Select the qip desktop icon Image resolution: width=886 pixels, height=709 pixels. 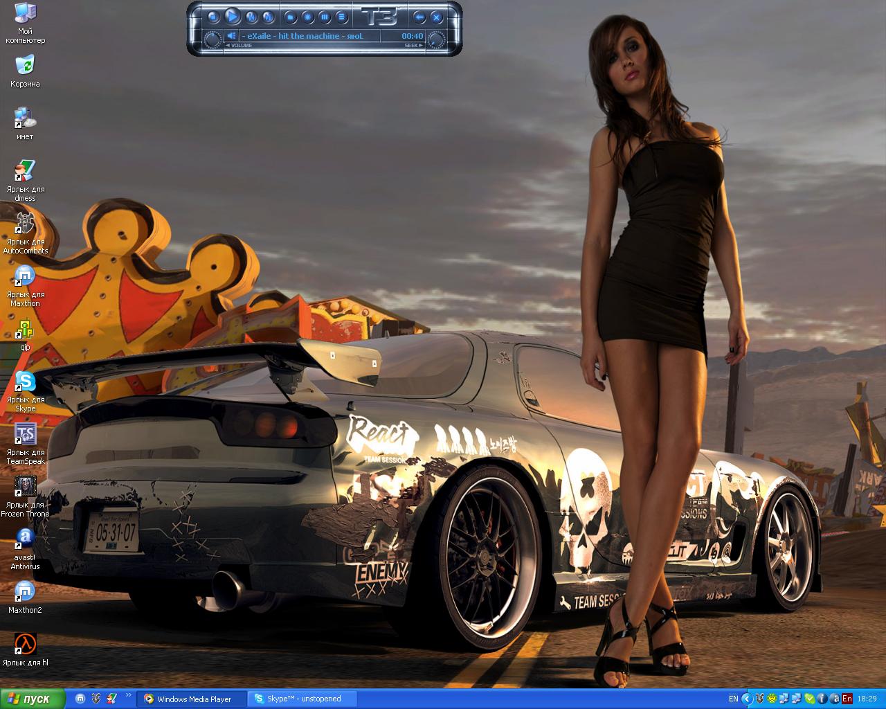tap(25, 334)
